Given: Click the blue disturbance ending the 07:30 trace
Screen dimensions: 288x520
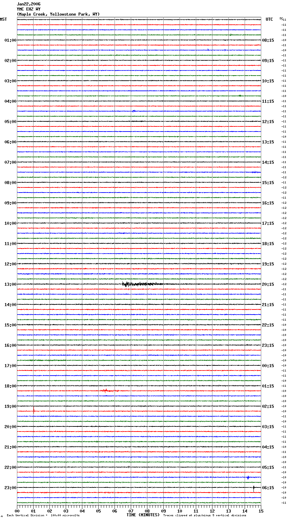Looking at the screenshot, I should (256, 172).
